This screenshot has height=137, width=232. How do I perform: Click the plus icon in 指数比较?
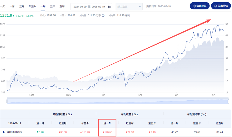194,6
